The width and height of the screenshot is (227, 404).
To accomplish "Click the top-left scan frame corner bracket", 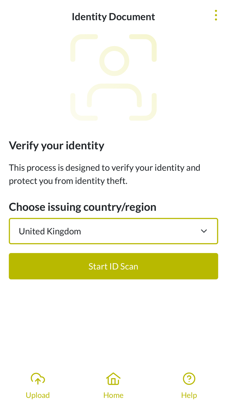I will [x=78, y=42].
